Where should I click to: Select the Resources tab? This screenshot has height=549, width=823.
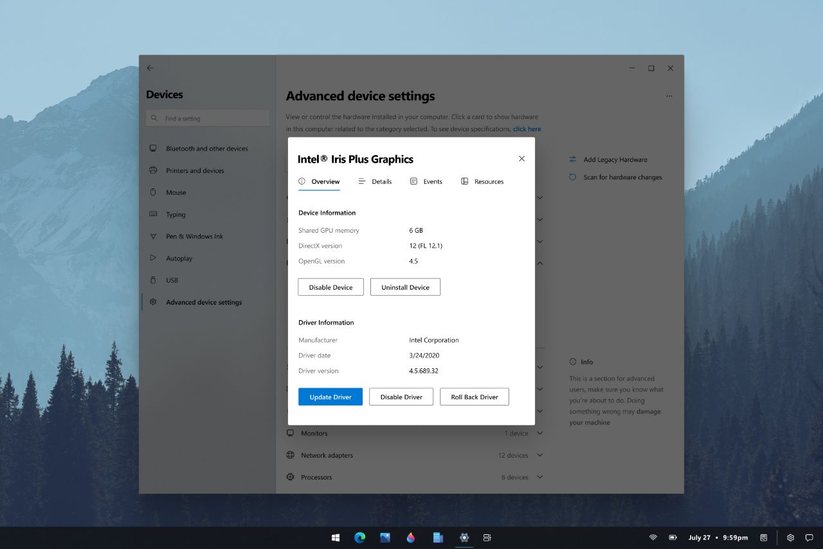[482, 181]
